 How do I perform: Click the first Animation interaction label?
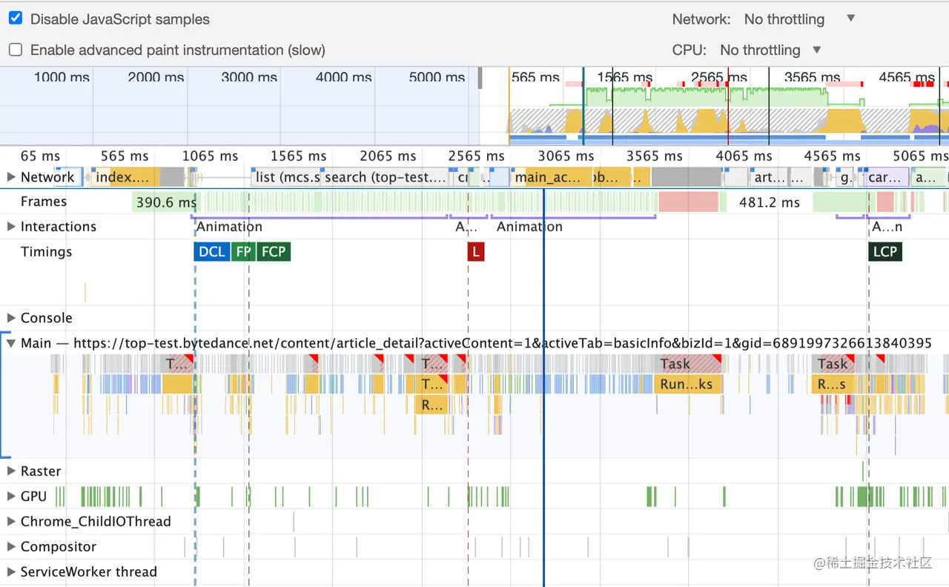[229, 227]
